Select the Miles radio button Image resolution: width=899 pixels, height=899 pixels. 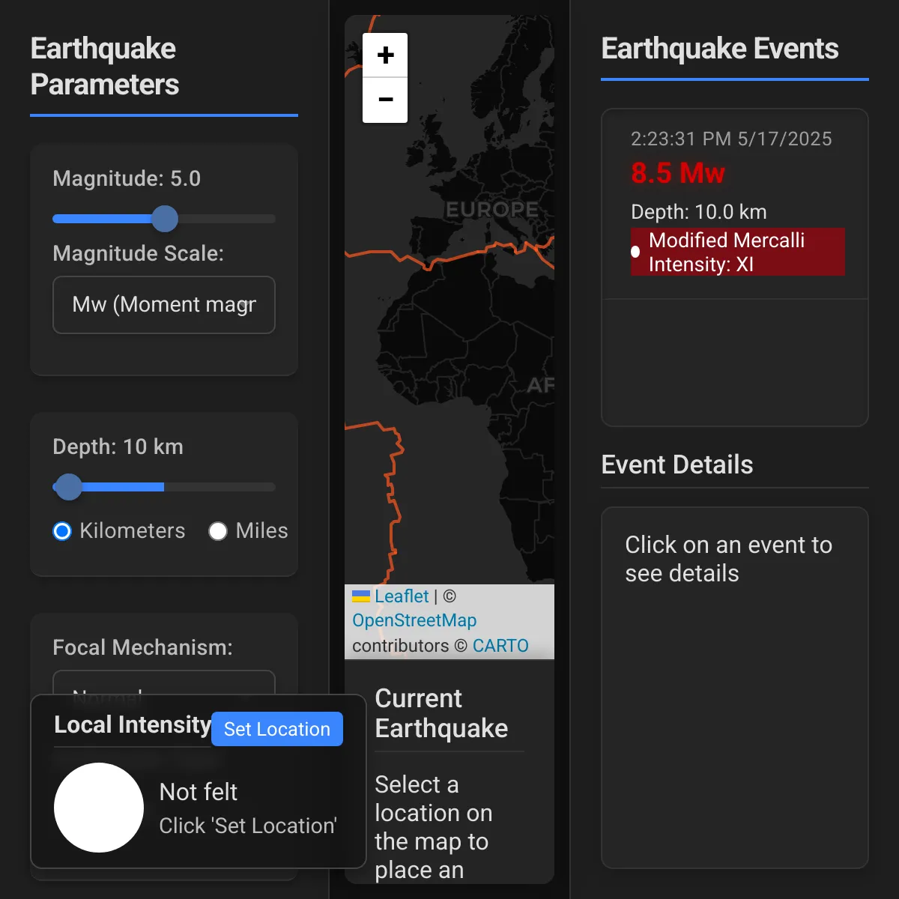click(218, 531)
